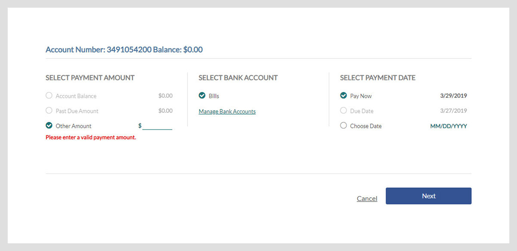Click the blue Next button

pyautogui.click(x=429, y=196)
